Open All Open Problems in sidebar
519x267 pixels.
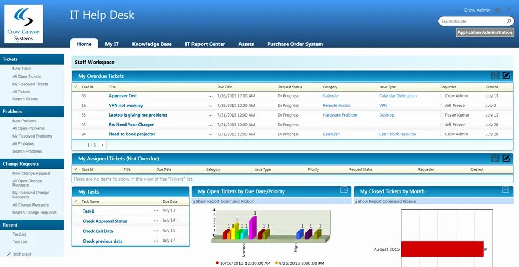click(28, 128)
